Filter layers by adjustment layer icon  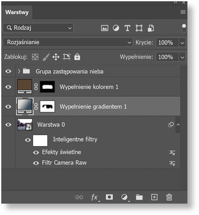click(116, 28)
